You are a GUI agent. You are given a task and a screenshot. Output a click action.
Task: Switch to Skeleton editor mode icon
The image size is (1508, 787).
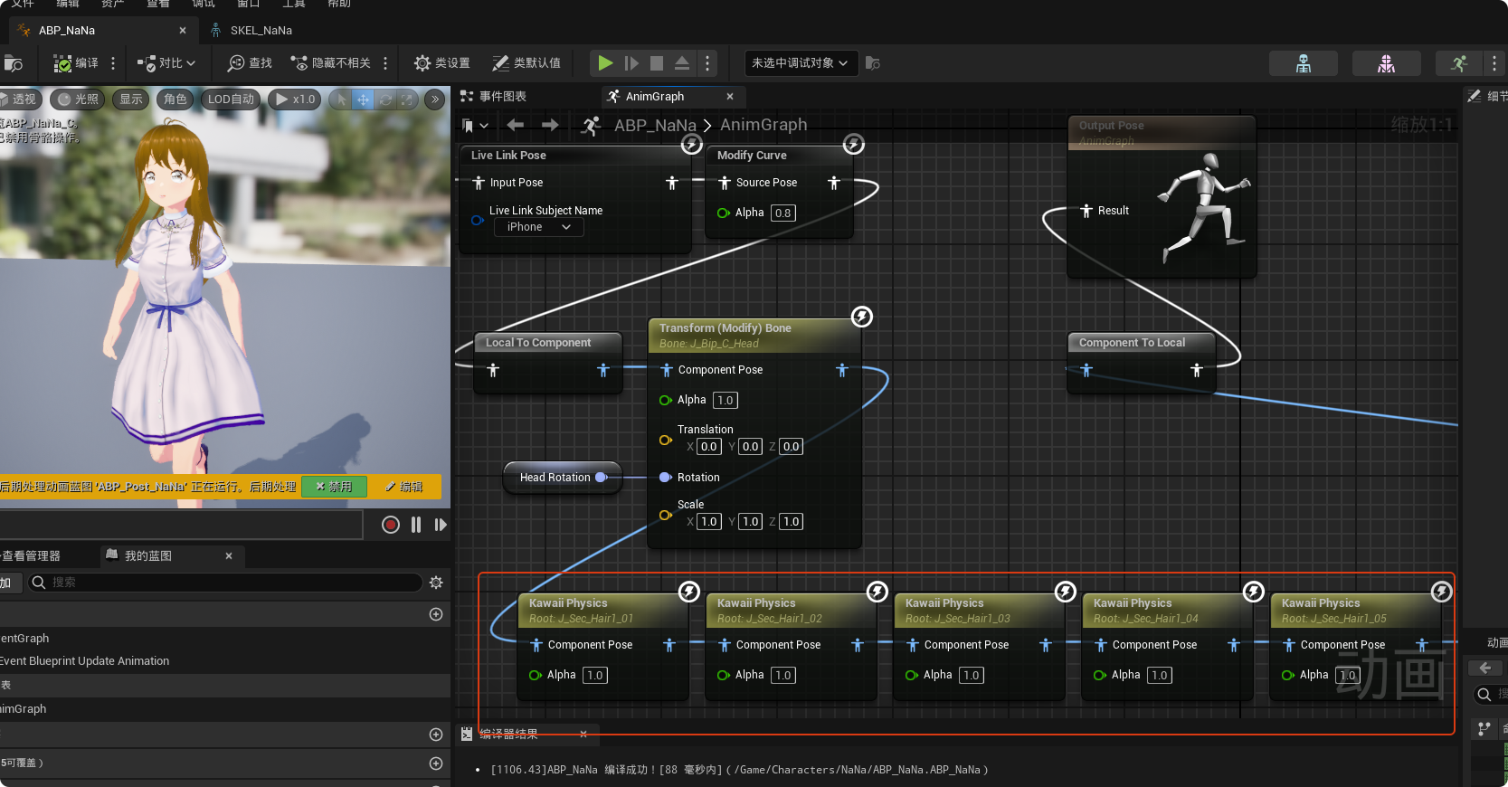(1304, 63)
